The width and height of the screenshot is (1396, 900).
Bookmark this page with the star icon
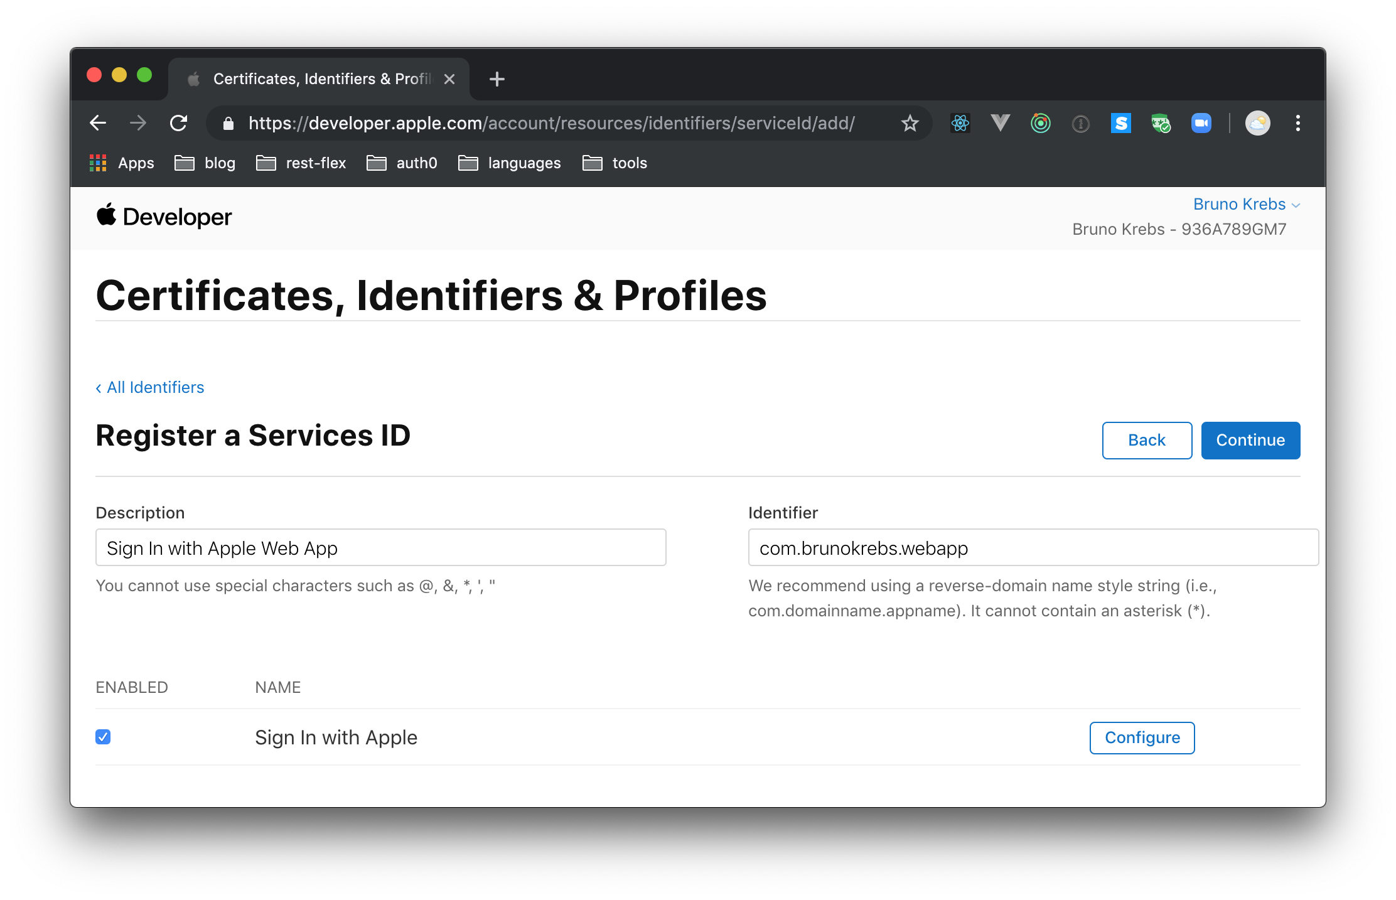[x=910, y=123]
